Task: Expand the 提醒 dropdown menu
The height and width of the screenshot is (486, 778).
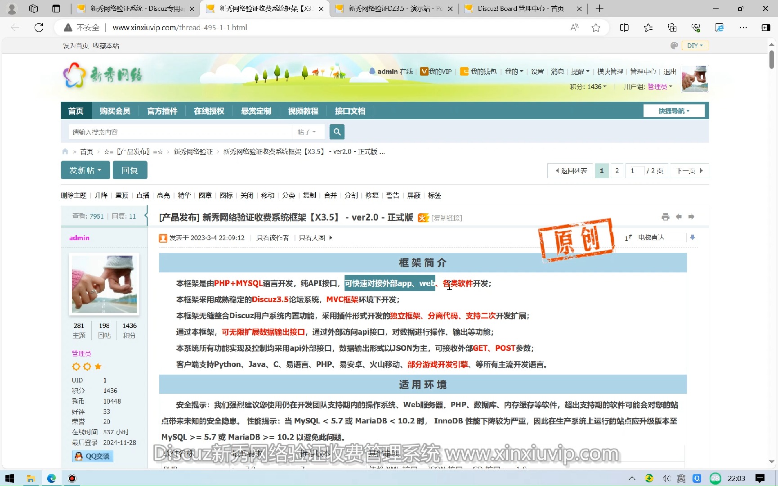Action: pyautogui.click(x=580, y=72)
